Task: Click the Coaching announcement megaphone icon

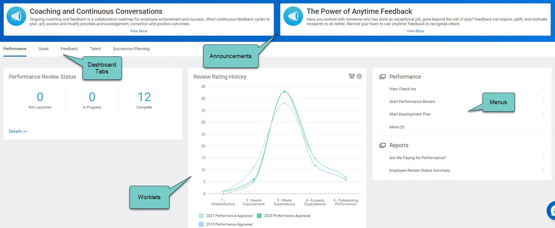Action: click(16, 16)
